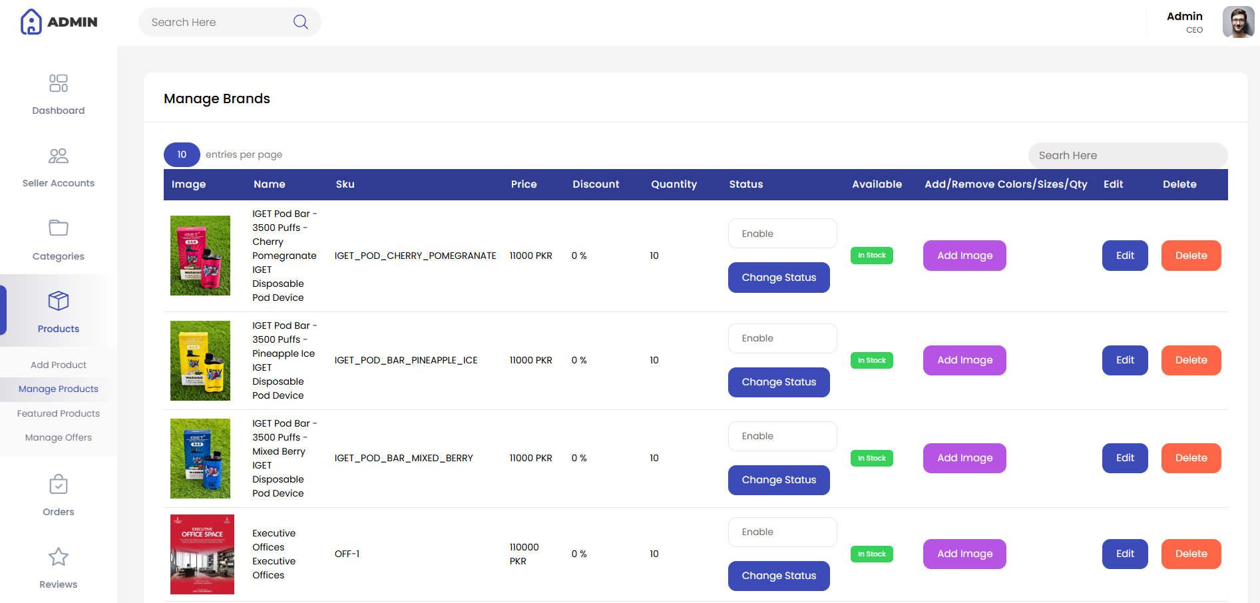Click Add Image for Executive Offices
The width and height of the screenshot is (1260, 603).
tap(964, 554)
